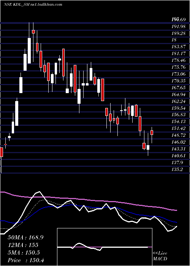Select the 159.54 price label
Viewport: 190px width, 266px height.
pyautogui.click(x=178, y=108)
